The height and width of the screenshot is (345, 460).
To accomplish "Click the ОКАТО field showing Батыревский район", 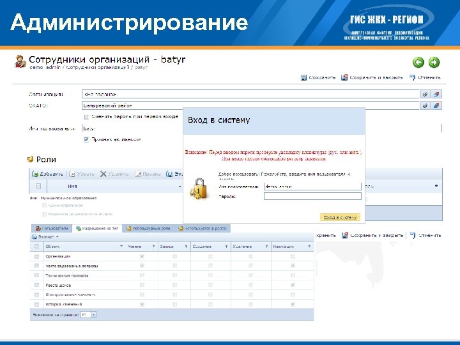I will (250, 105).
